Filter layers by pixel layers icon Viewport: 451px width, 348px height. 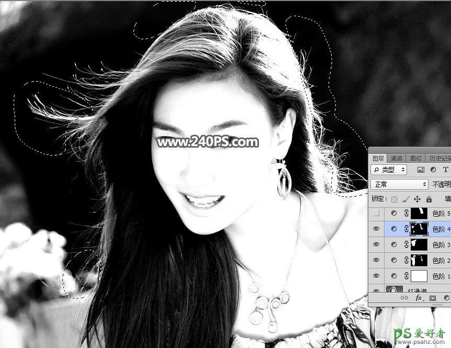click(x=421, y=170)
